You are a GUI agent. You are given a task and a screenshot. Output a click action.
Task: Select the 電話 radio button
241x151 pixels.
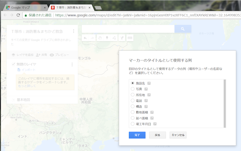[133, 101]
